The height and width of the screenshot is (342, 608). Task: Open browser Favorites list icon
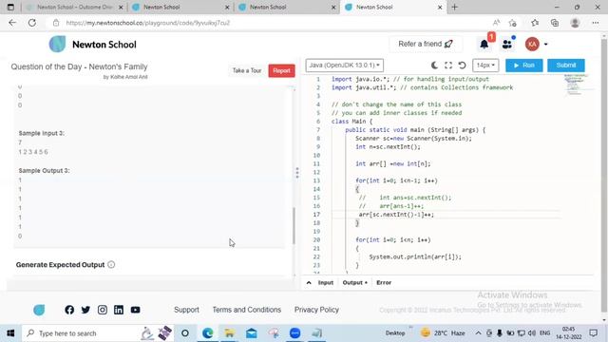click(535, 23)
